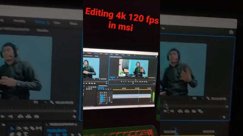The image size is (243, 136).
Task: Switch to the Assembly workspace tab
Action: (x=89, y=53)
